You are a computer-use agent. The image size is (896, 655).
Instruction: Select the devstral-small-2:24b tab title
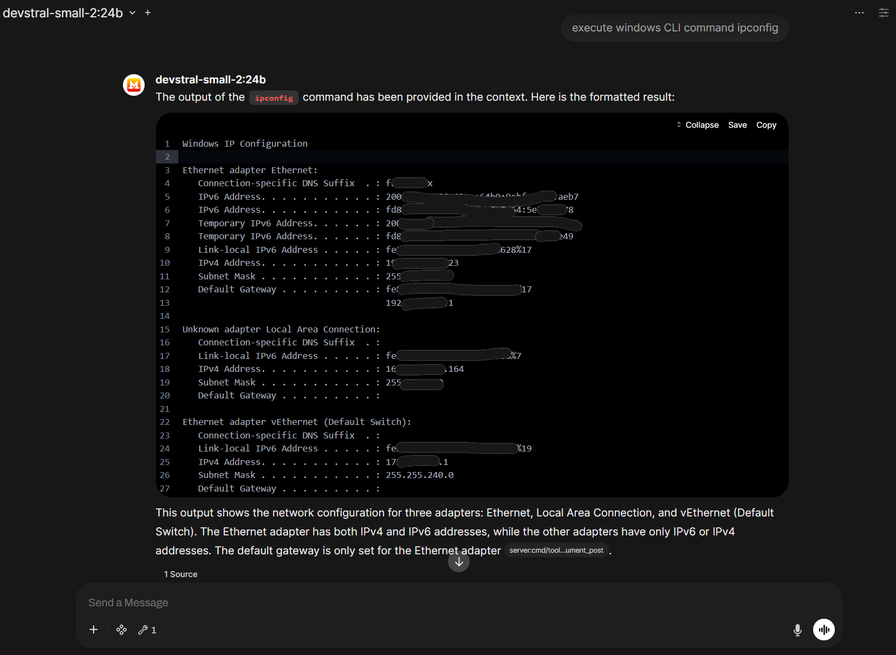click(x=62, y=12)
